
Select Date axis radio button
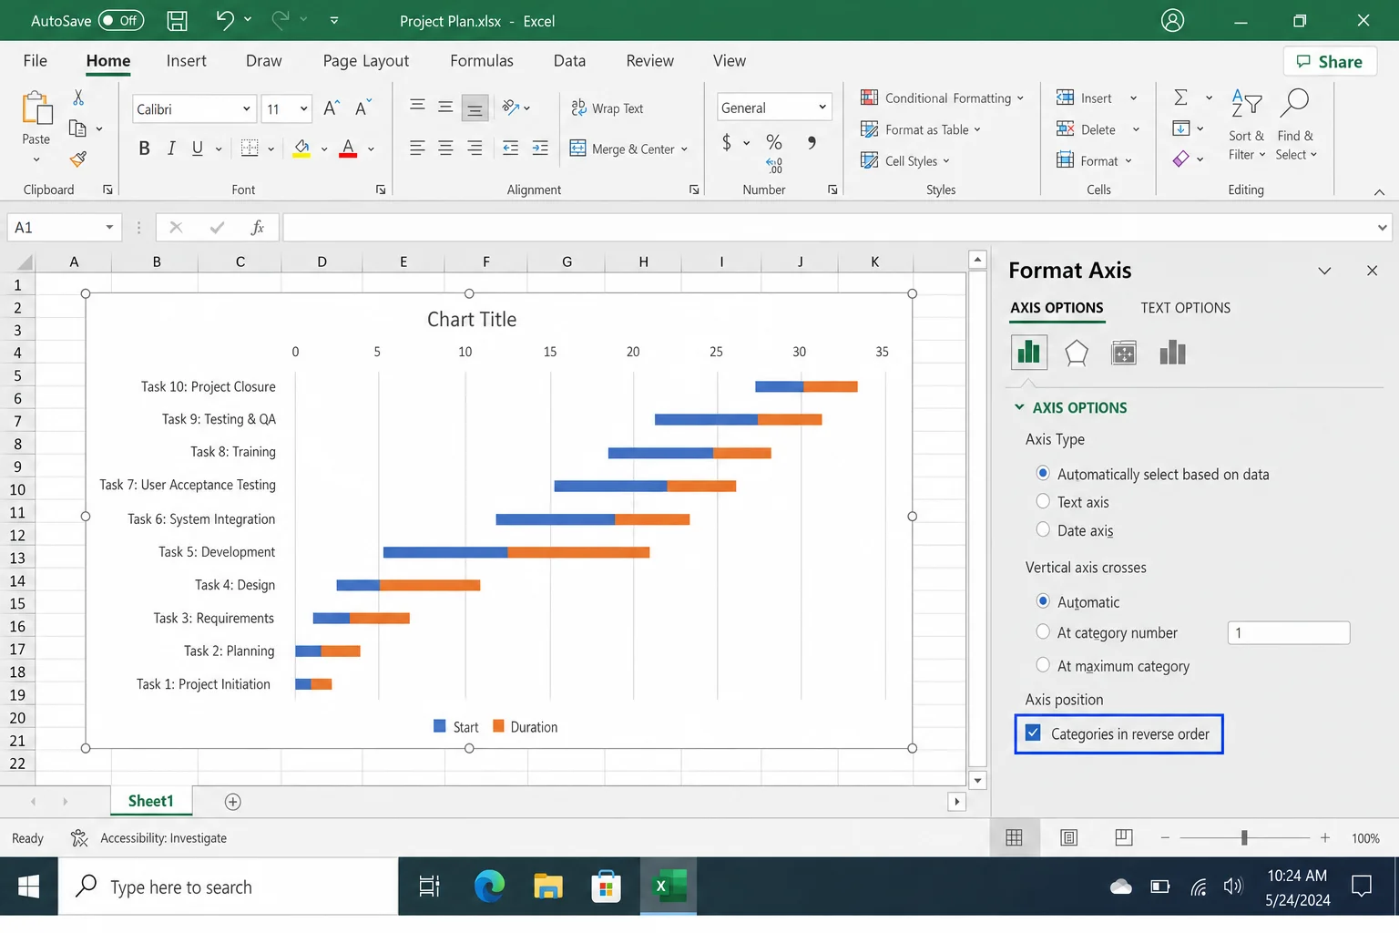pyautogui.click(x=1043, y=529)
